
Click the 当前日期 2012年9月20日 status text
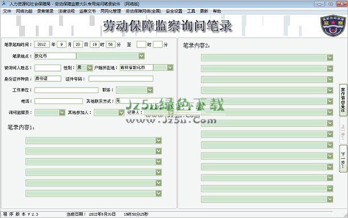pos(91,214)
